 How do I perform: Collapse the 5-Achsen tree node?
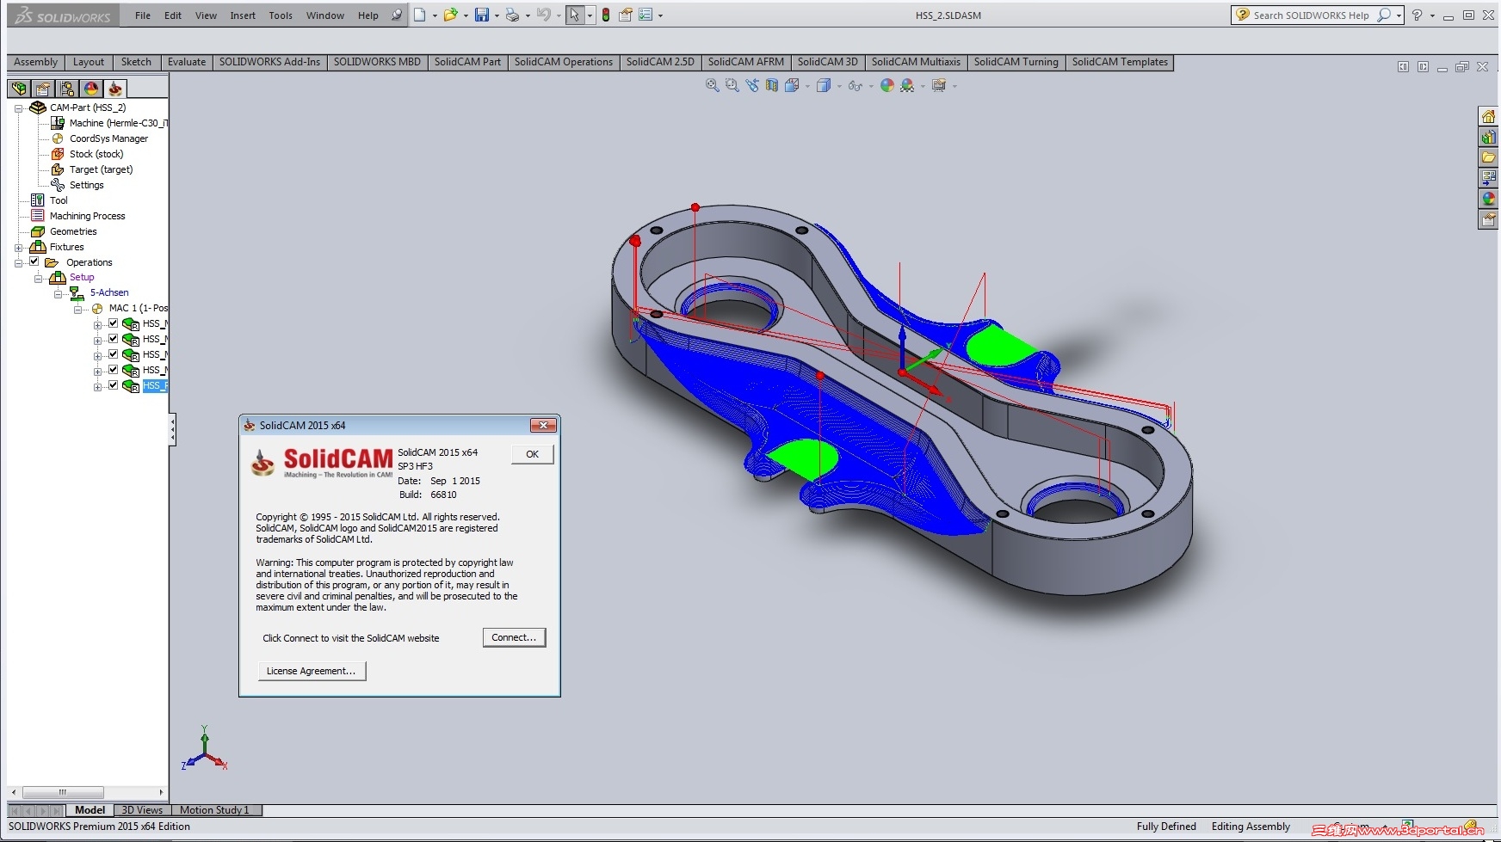tap(58, 294)
